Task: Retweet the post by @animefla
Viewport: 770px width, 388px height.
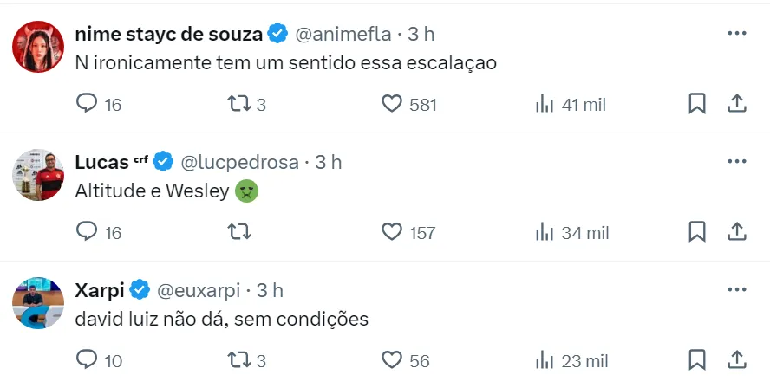Action: point(238,104)
